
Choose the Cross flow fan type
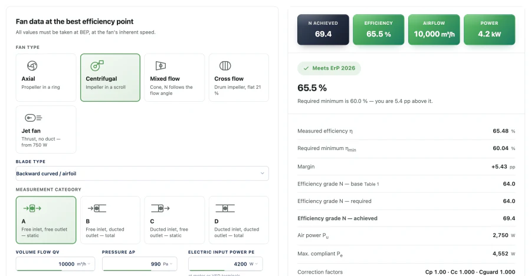(239, 77)
